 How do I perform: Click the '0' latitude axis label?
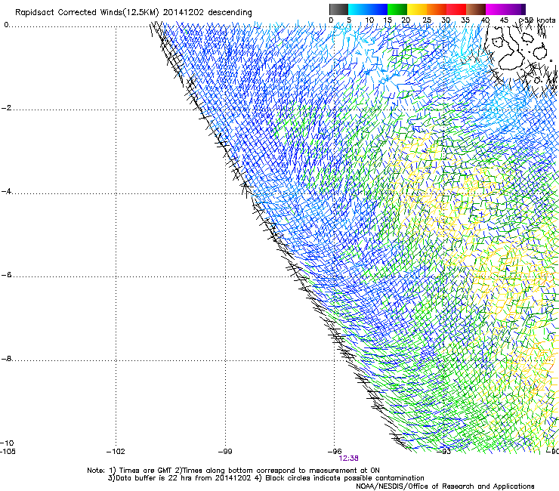coord(6,25)
